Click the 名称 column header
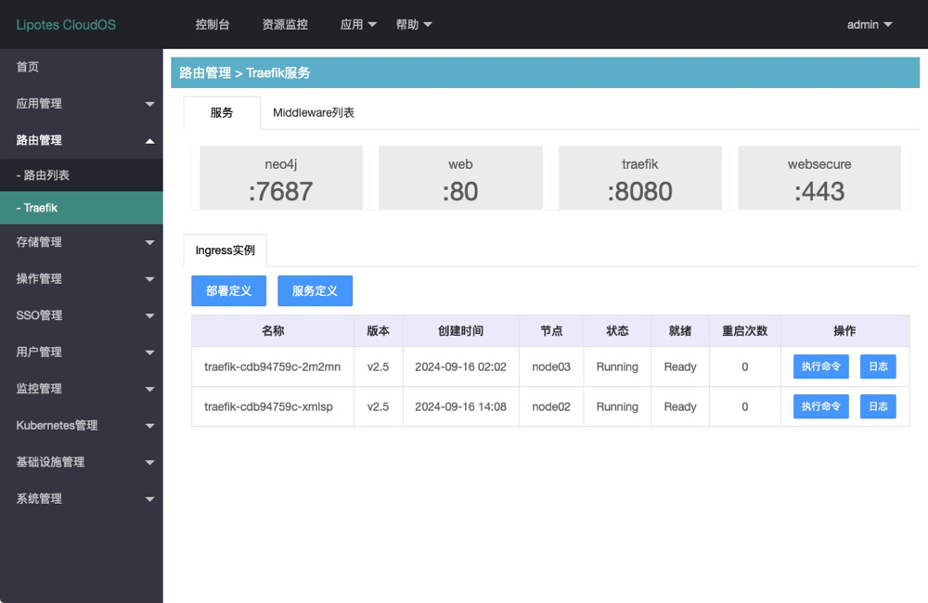The height and width of the screenshot is (603, 928). click(x=273, y=331)
